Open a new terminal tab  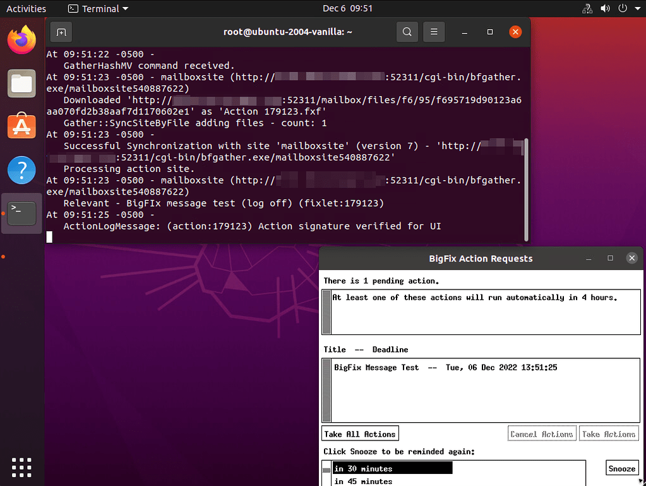[x=61, y=32]
